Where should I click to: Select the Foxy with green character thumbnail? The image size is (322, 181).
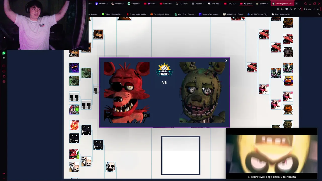[x=74, y=154]
